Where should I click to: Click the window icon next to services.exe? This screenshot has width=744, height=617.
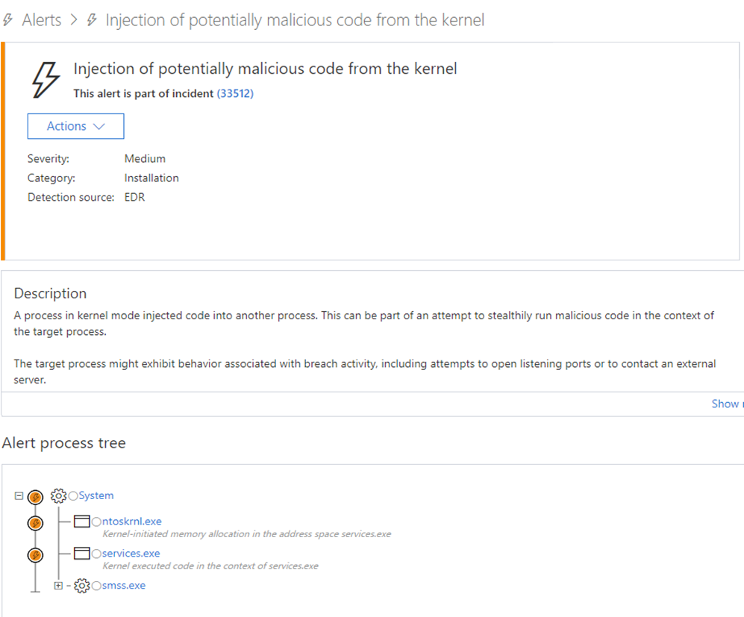tap(82, 553)
